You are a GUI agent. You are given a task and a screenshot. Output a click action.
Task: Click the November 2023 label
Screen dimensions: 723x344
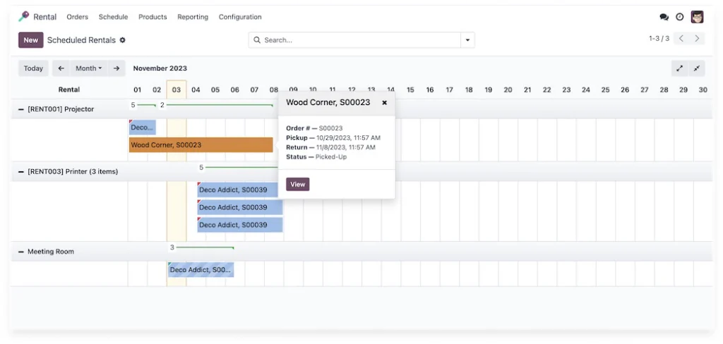[x=160, y=68]
